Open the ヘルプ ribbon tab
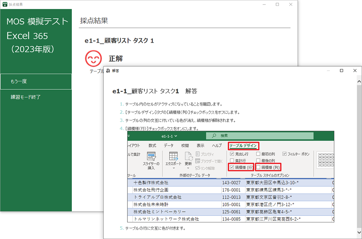 (x=217, y=146)
